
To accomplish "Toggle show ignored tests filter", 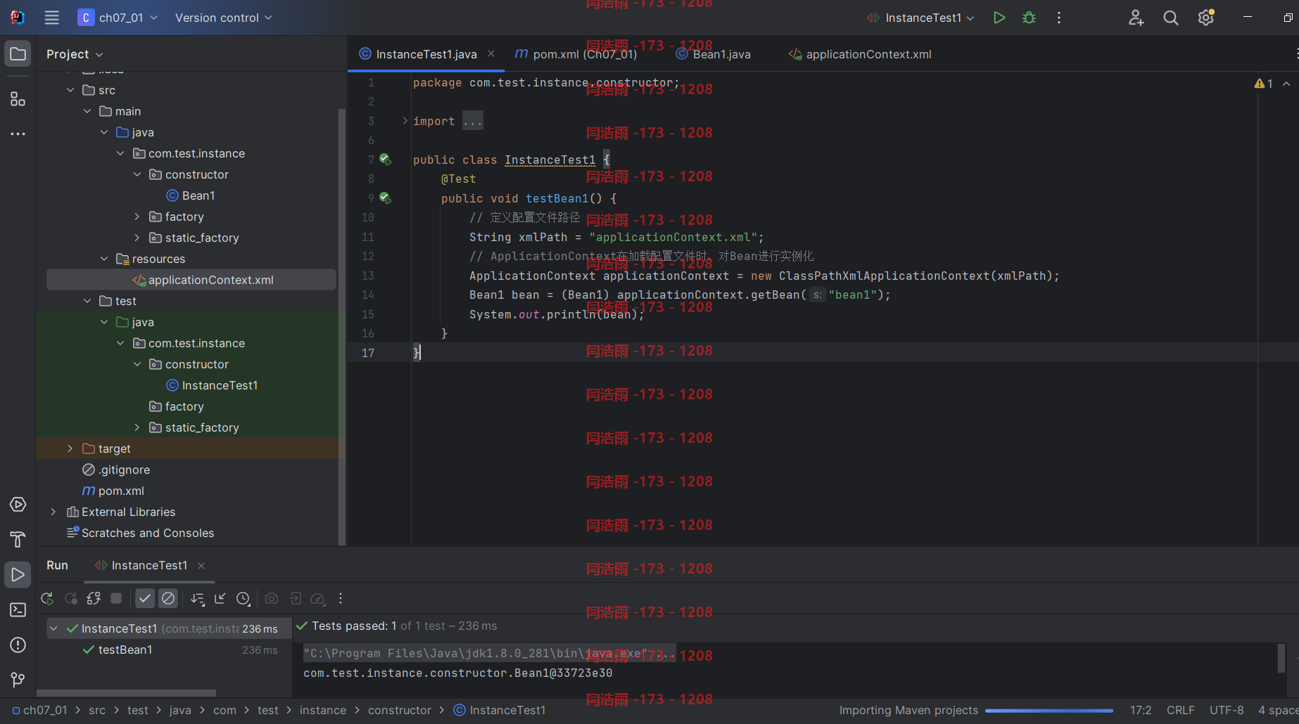I will (x=168, y=598).
